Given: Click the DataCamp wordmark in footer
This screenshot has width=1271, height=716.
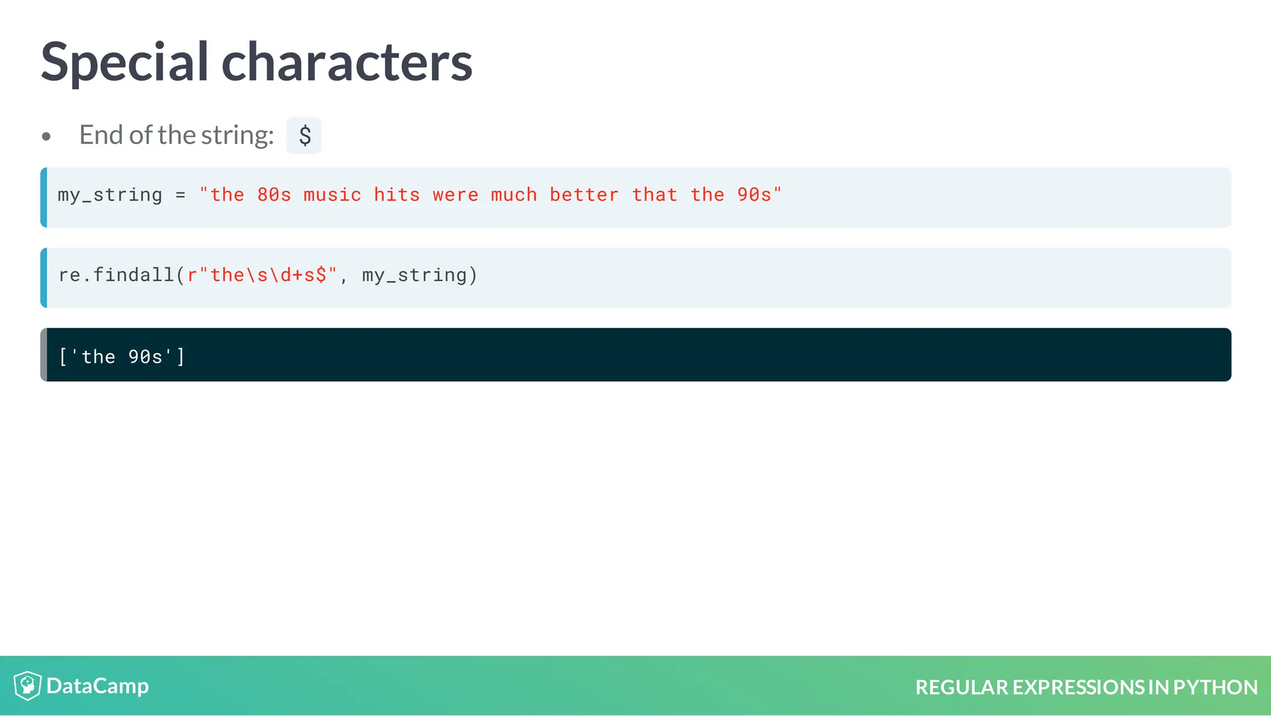Looking at the screenshot, I should [x=97, y=686].
